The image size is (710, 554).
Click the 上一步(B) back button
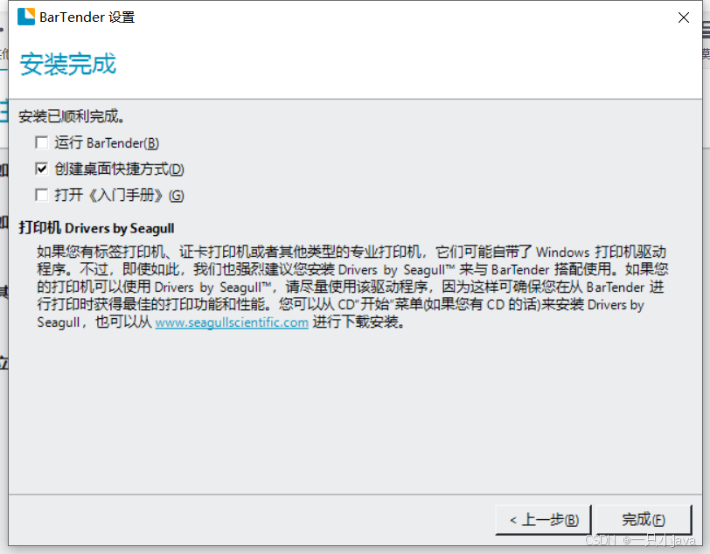pos(543,520)
